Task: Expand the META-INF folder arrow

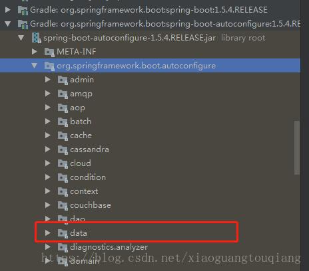Action: tap(35, 52)
